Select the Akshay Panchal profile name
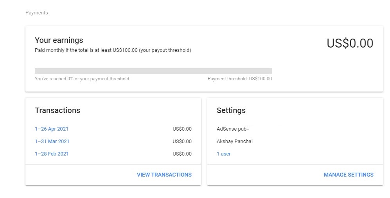 [x=234, y=141]
